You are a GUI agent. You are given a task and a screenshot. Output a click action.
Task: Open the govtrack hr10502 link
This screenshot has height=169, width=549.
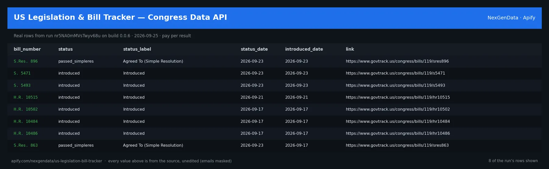click(398, 109)
